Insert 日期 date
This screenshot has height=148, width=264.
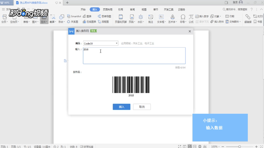click(230, 16)
